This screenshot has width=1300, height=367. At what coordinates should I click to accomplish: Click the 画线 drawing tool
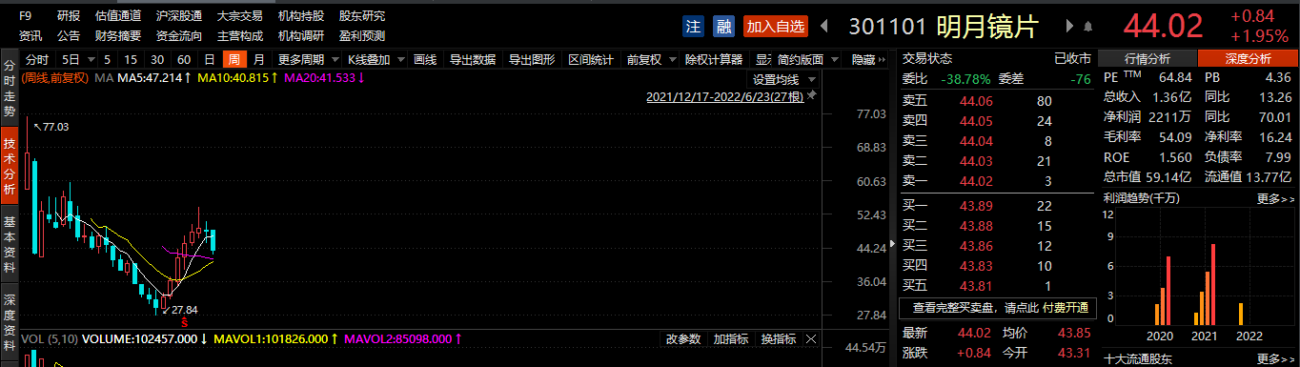pyautogui.click(x=425, y=59)
